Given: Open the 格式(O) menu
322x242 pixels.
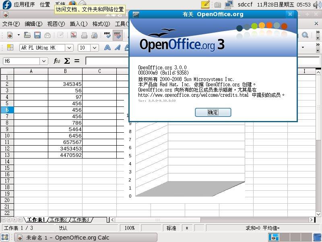Looking at the screenshot, I should click(x=101, y=24).
